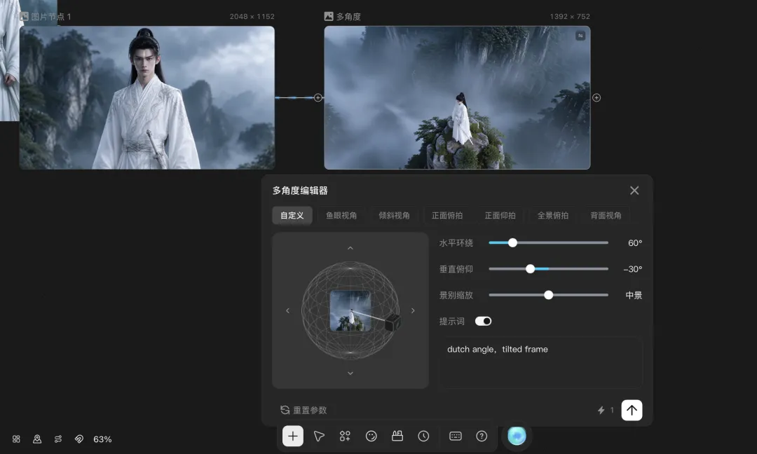Click the reset parameters button 重置参数

[x=304, y=410]
